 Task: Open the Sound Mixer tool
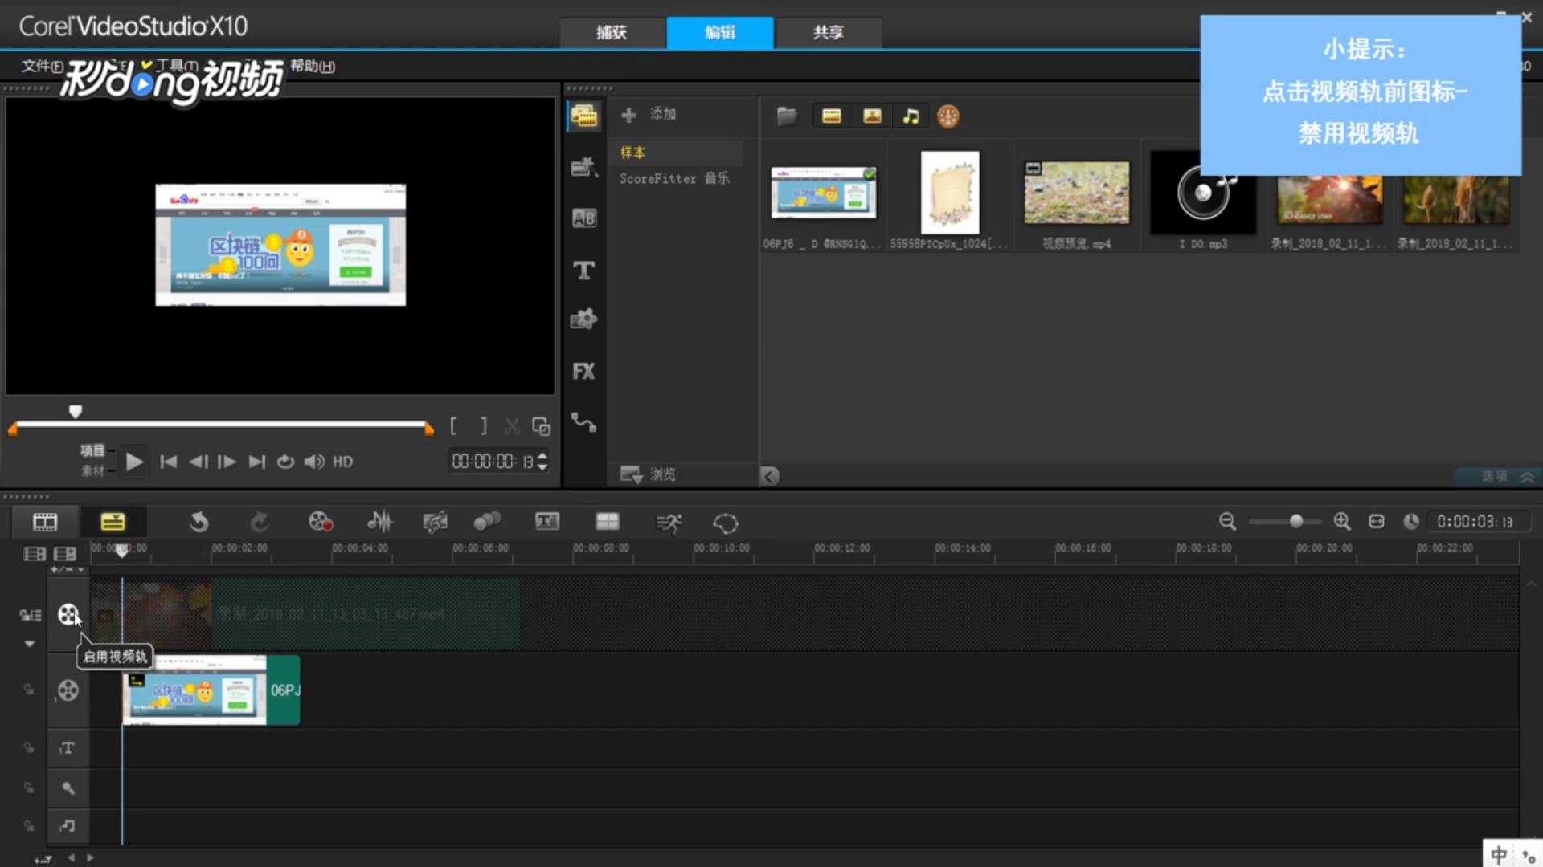click(x=380, y=523)
